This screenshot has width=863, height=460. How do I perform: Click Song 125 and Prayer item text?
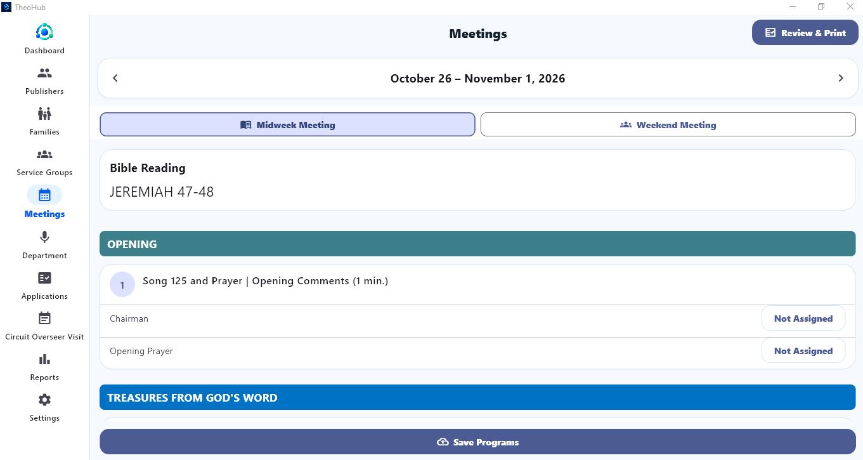pyautogui.click(x=265, y=281)
